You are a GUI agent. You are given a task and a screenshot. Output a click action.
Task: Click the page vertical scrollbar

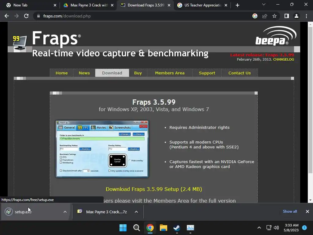(310, 100)
